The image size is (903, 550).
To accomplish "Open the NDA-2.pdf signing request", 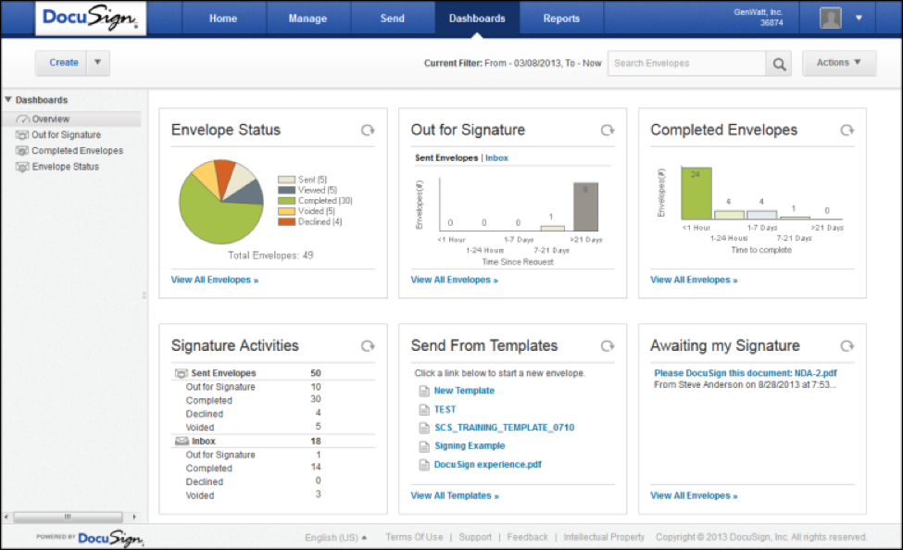I will (x=746, y=373).
